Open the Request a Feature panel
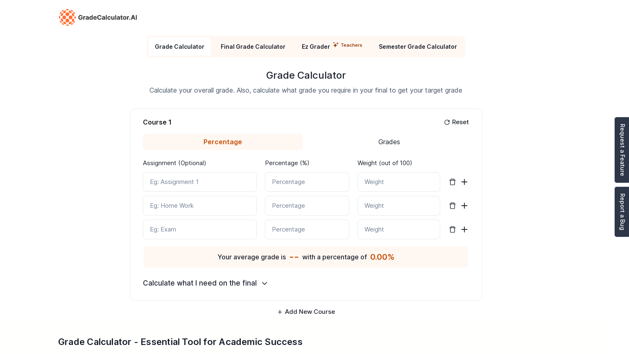The width and height of the screenshot is (629, 354). (622, 150)
